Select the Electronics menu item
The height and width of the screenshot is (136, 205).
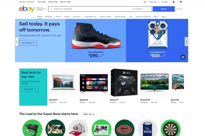point(77,17)
